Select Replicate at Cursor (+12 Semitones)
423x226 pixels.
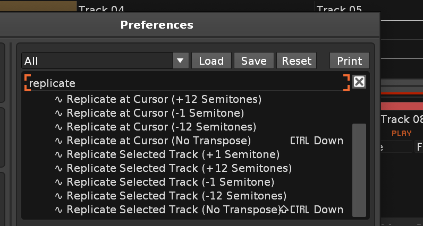(164, 99)
